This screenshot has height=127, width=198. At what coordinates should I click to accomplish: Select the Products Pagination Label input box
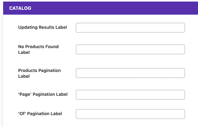[130, 73]
